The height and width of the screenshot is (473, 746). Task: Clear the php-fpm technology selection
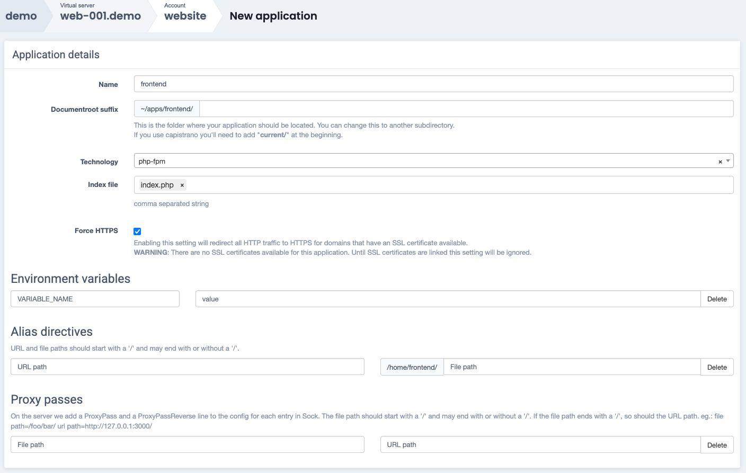tap(720, 162)
